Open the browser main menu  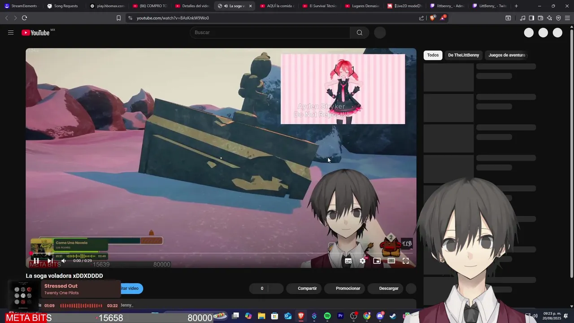(x=568, y=18)
